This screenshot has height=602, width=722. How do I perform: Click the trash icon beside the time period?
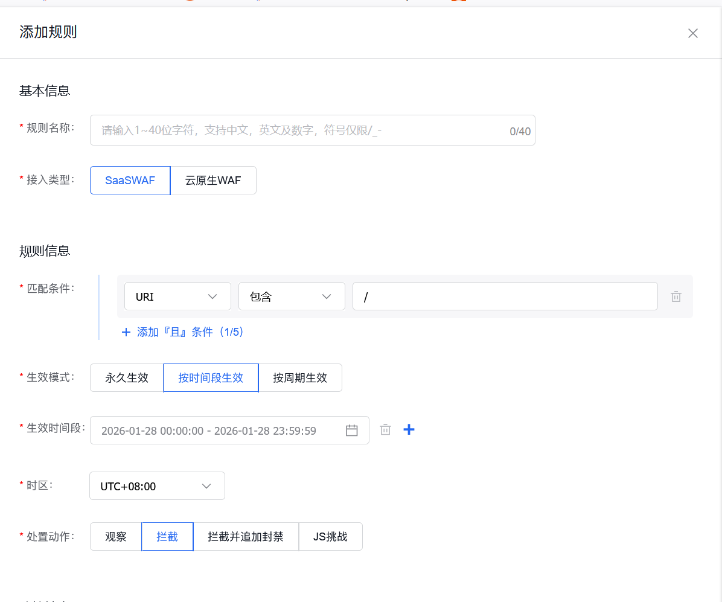385,429
